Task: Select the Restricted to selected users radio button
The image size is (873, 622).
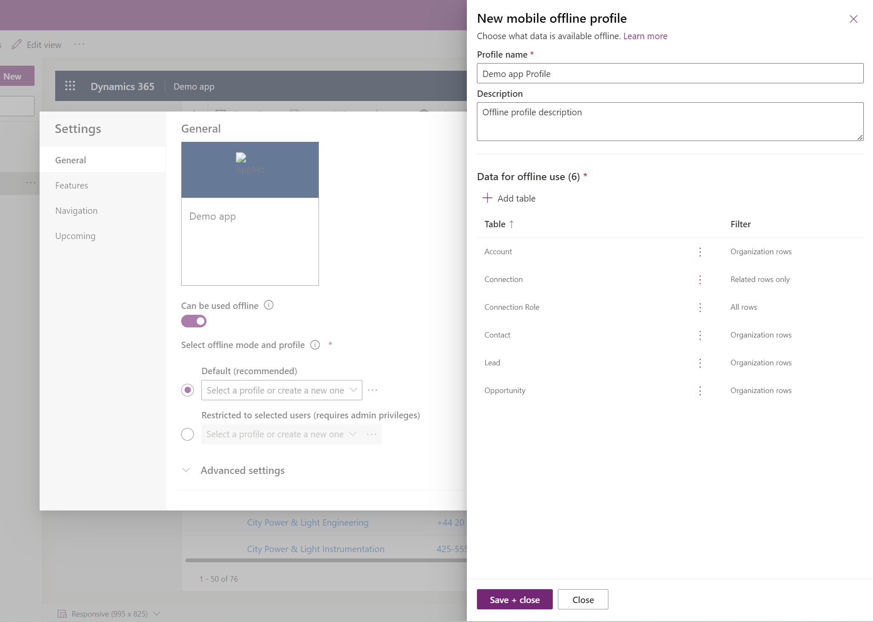Action: (187, 433)
